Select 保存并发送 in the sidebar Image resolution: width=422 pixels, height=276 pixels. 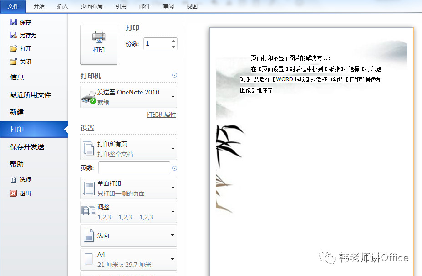pyautogui.click(x=28, y=146)
